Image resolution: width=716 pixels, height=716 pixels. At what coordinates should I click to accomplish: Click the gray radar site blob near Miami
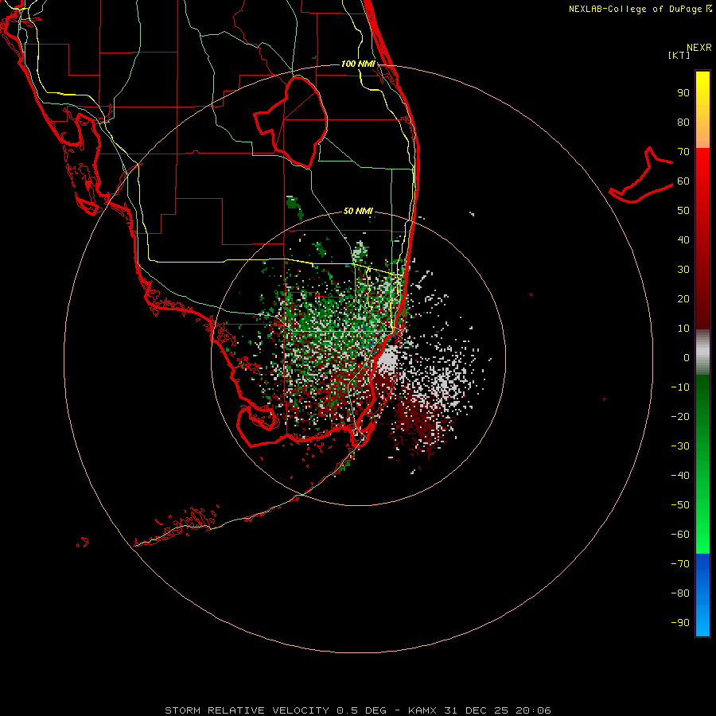pos(387,359)
